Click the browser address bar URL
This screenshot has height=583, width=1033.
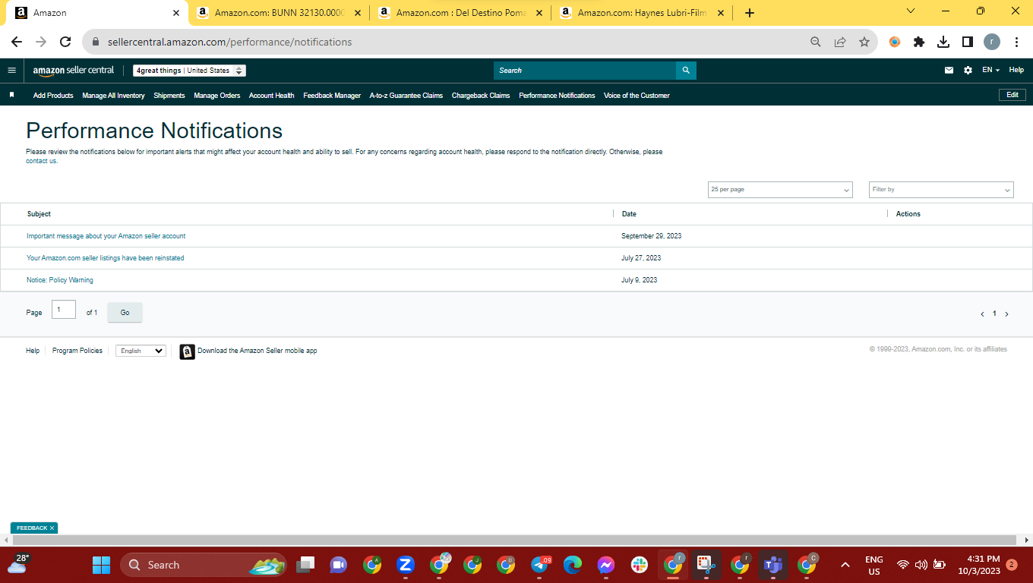230,43
